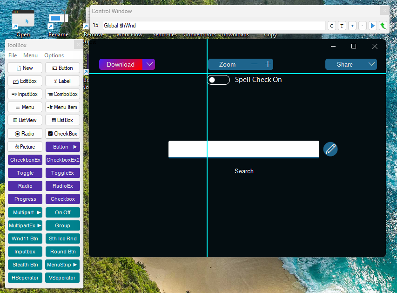The height and width of the screenshot is (293, 397).
Task: Select the ListView tool
Action: (25, 120)
